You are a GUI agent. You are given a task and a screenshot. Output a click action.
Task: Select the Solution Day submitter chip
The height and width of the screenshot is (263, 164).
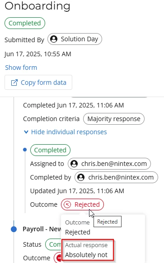[x=75, y=39]
